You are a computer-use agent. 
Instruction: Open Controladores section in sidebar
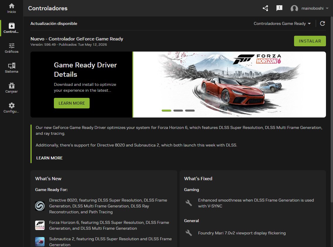coord(11,28)
